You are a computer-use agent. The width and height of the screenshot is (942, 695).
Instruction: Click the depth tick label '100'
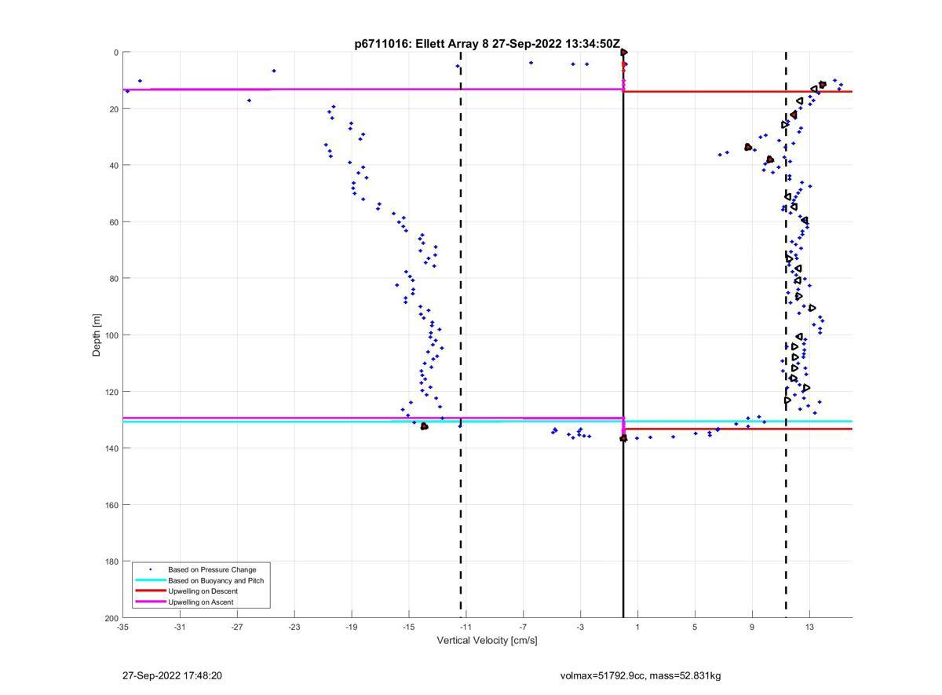(111, 335)
